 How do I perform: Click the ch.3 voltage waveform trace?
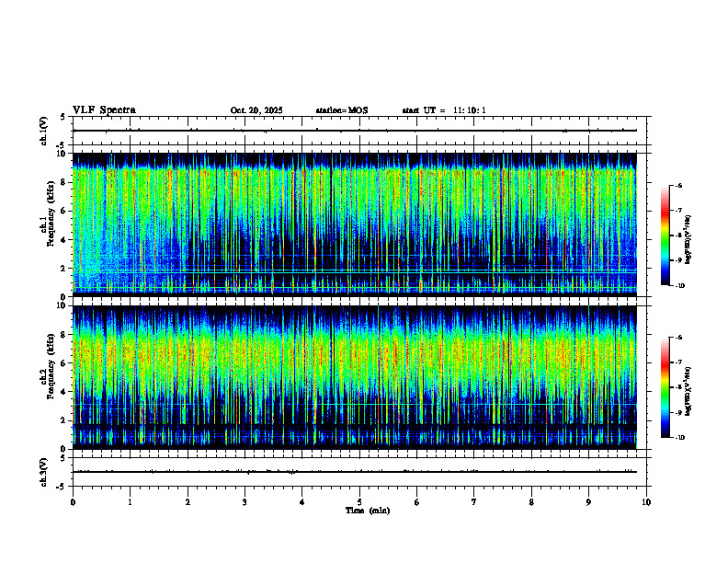click(354, 472)
